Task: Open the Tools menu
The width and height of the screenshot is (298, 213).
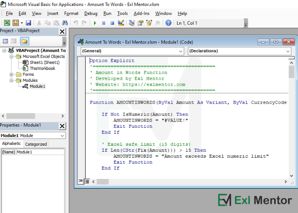Action: point(123,14)
